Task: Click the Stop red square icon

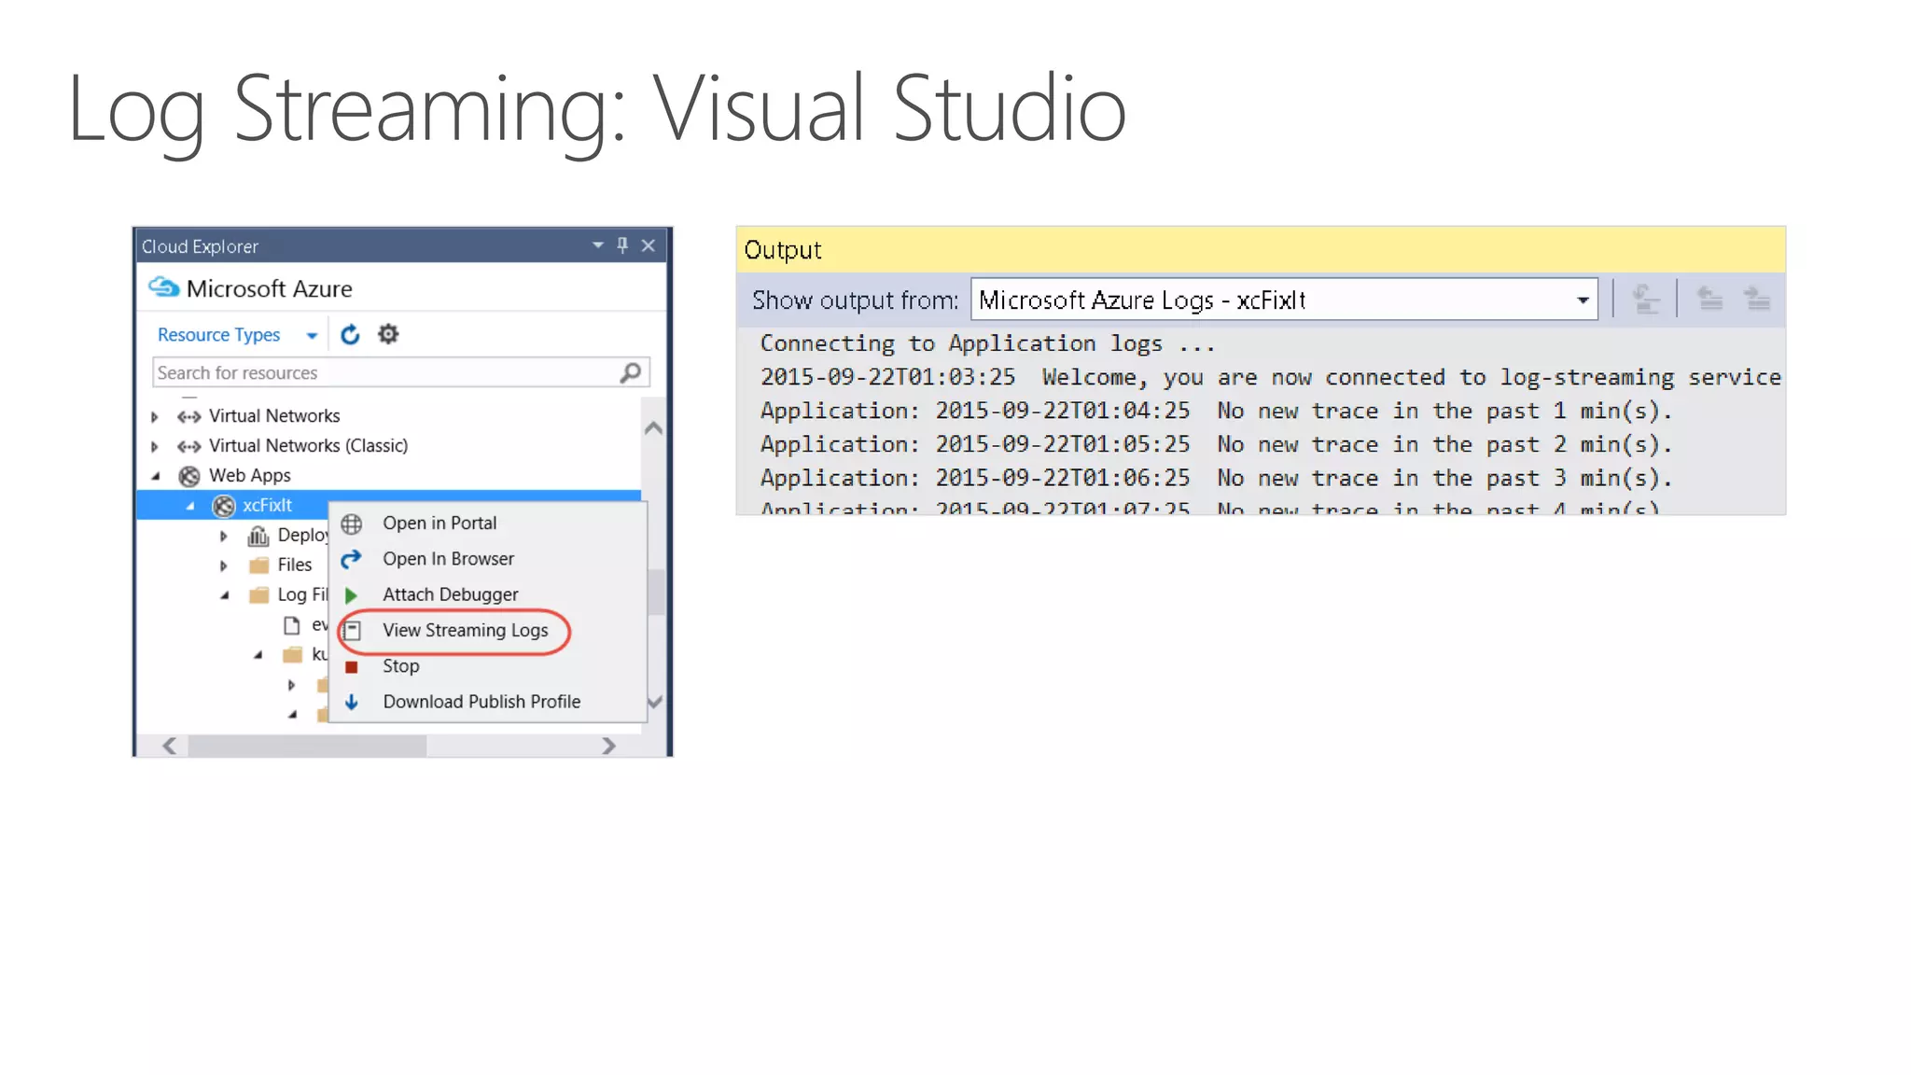Action: (352, 666)
